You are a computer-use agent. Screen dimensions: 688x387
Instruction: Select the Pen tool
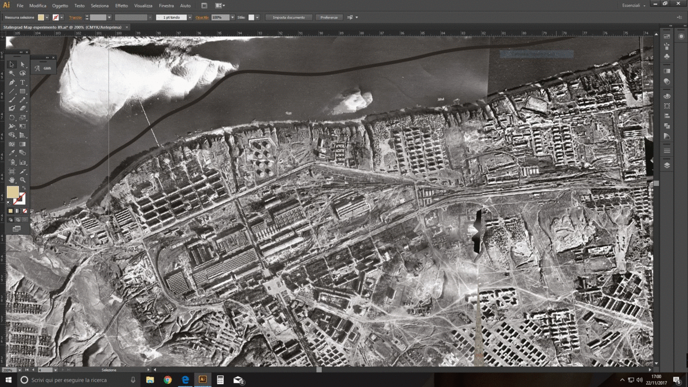pos(11,83)
